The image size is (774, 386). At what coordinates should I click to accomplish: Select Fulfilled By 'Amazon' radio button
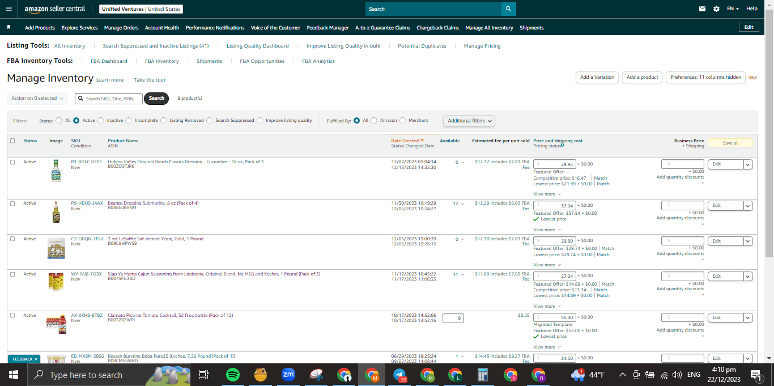pos(374,120)
